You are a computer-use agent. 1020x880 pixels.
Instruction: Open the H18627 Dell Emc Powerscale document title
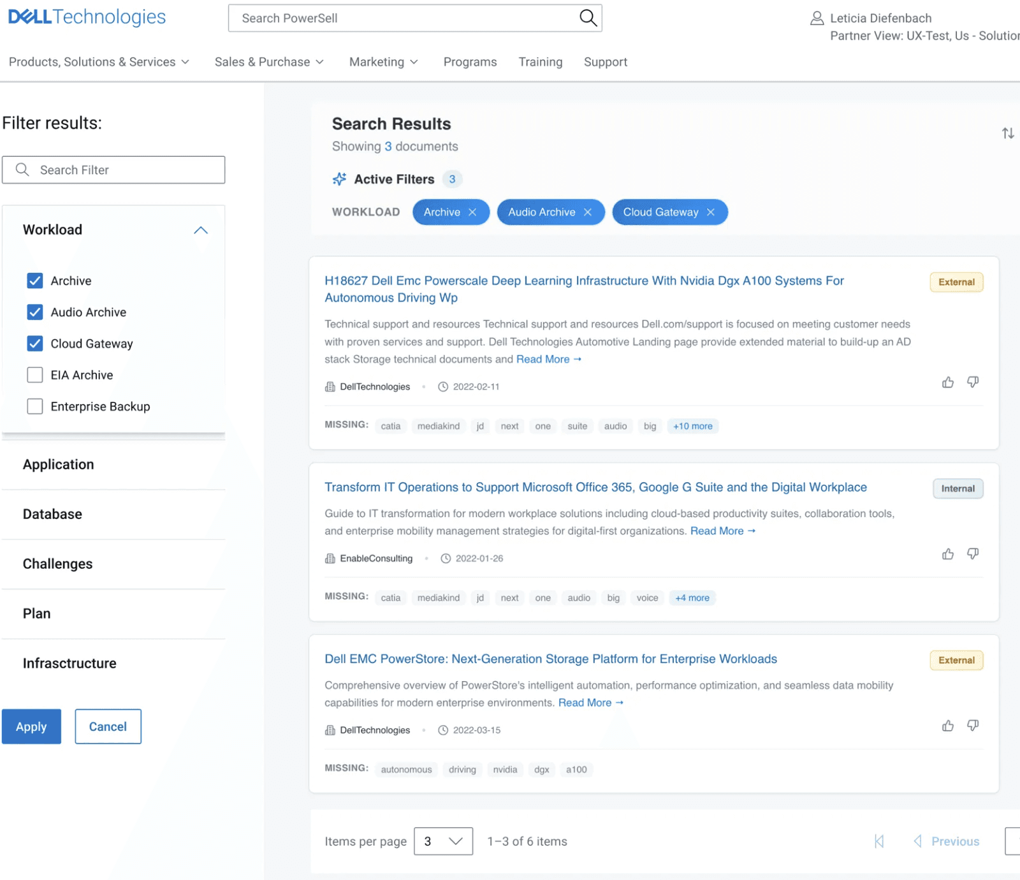[584, 289]
